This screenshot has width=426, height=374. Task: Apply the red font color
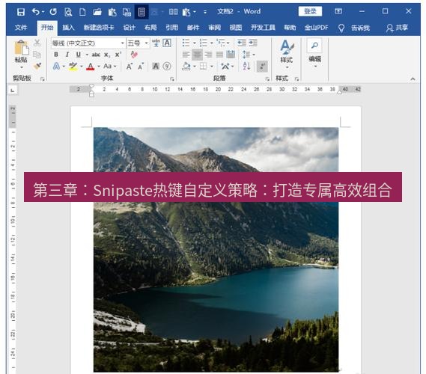(x=90, y=67)
